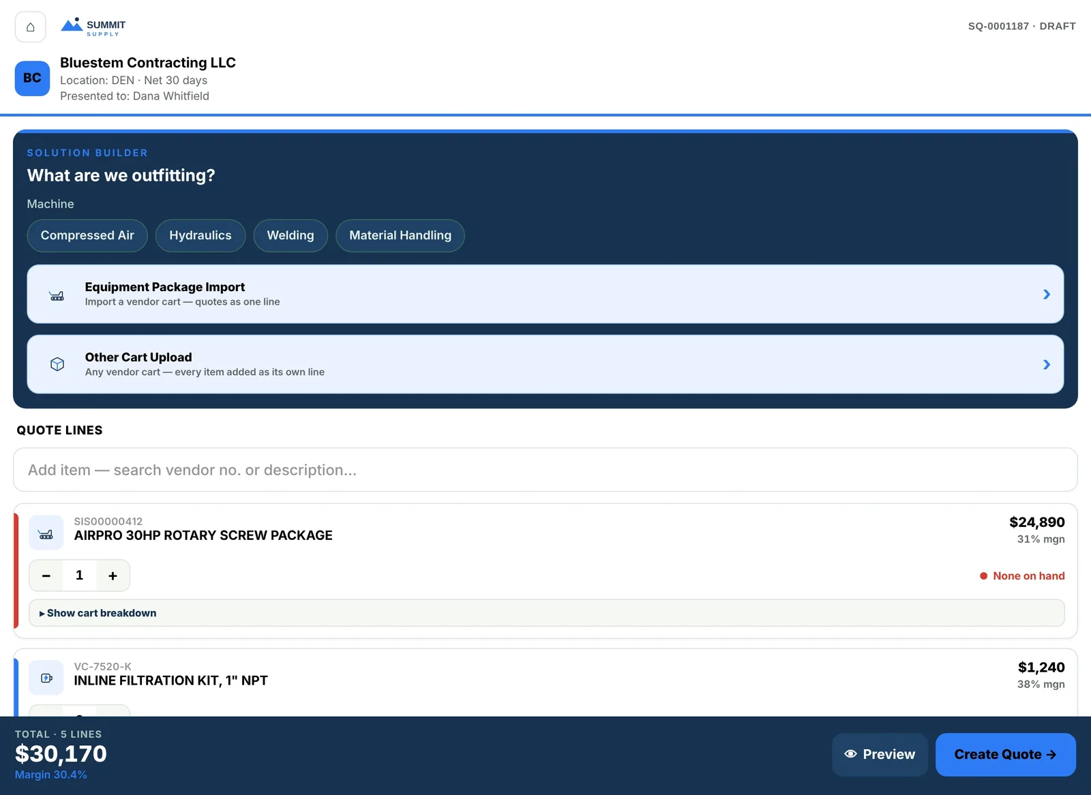Click the SQ-0001187 · DRAFT label
The image size is (1091, 795).
point(1022,26)
